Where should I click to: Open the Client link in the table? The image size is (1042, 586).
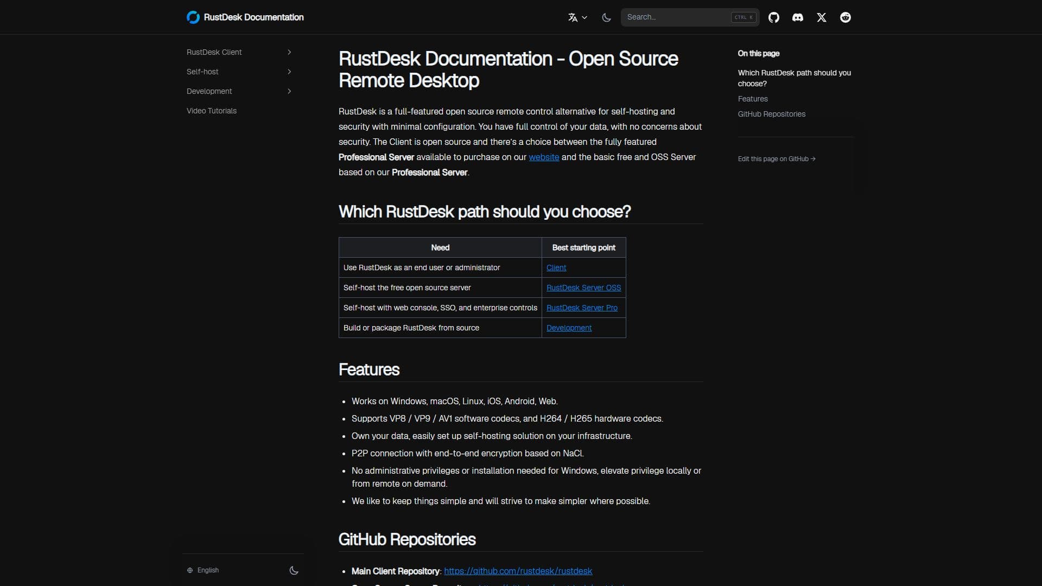coord(556,267)
